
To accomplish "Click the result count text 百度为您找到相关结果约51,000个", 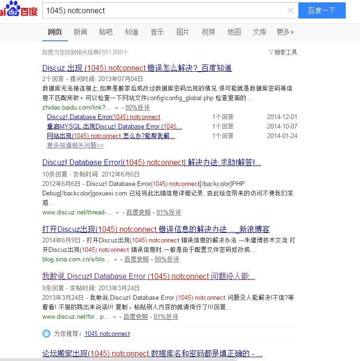I will click(85, 52).
